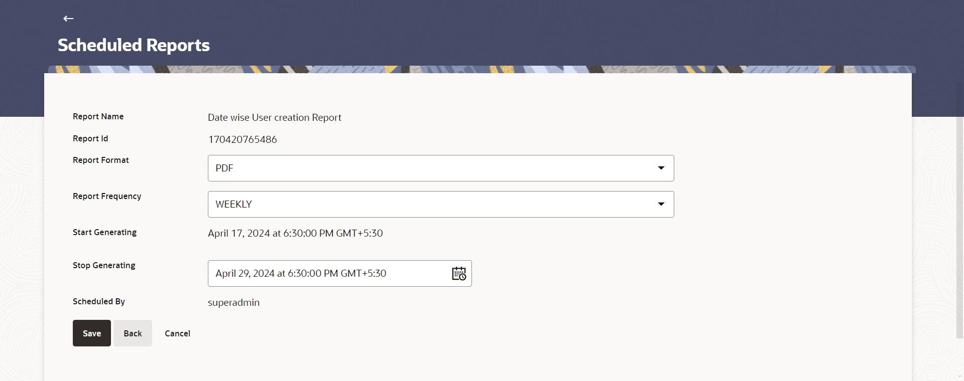This screenshot has height=381, width=964.
Task: Expand the Report Format dropdown arrow
Action: click(x=661, y=168)
